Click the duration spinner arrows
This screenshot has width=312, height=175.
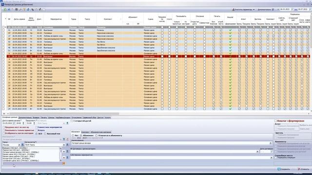34,123
